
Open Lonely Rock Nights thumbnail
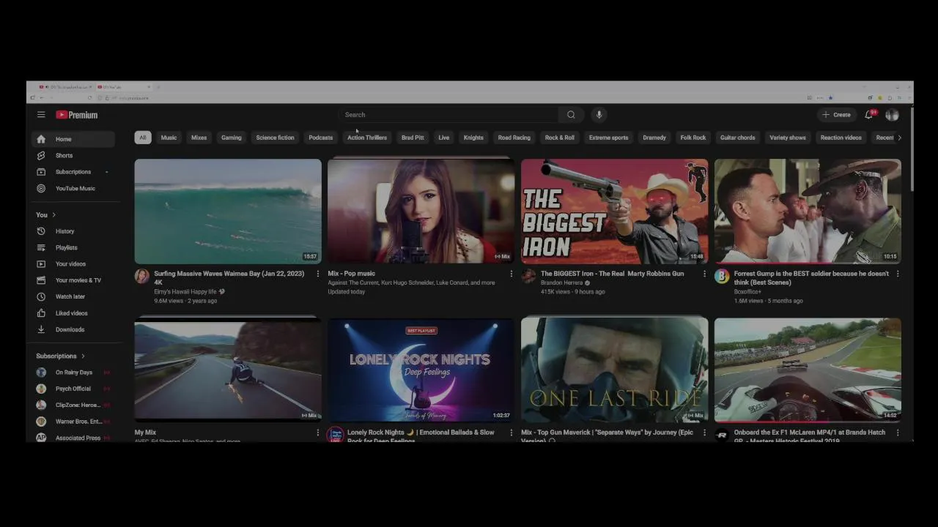pyautogui.click(x=421, y=370)
